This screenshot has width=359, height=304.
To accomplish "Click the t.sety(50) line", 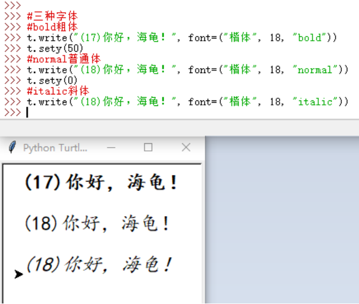I will click(x=55, y=48).
